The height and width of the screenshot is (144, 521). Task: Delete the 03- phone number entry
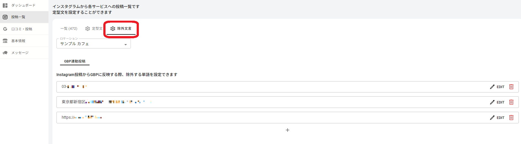point(511,87)
